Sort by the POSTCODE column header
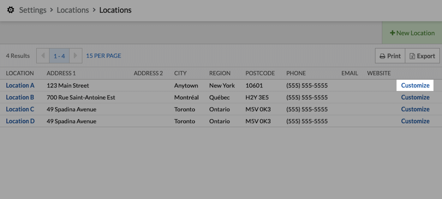Image resolution: width=442 pixels, height=199 pixels. (x=260, y=73)
